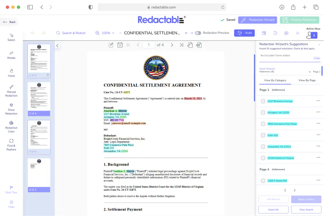Open the history clock icon
The height and width of the screenshot is (216, 324).
coord(275,33)
